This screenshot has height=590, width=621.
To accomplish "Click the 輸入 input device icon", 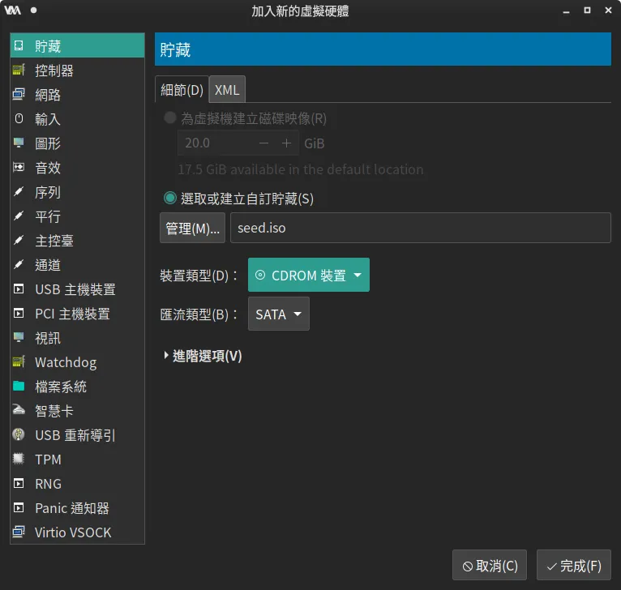I will coord(19,119).
